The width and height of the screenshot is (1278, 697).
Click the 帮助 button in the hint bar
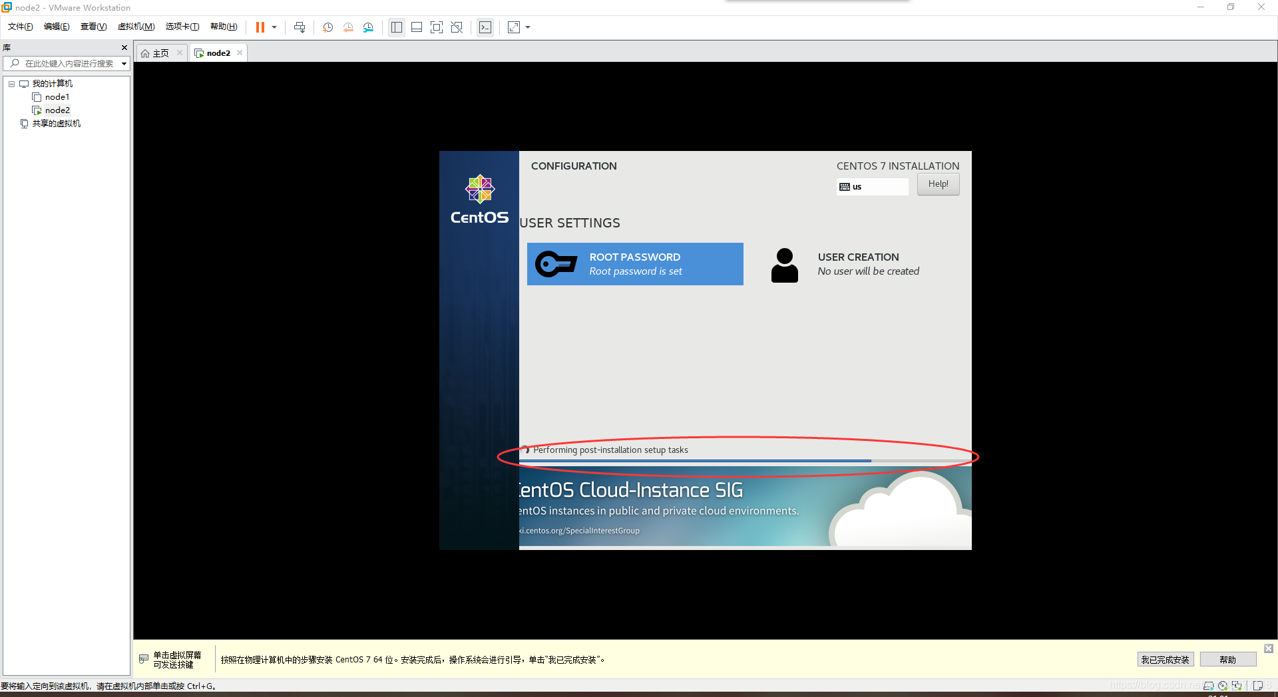coord(1228,660)
